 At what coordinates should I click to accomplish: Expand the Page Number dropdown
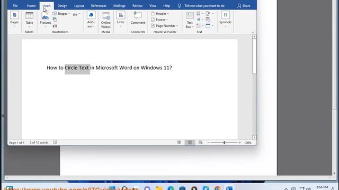tap(177, 26)
